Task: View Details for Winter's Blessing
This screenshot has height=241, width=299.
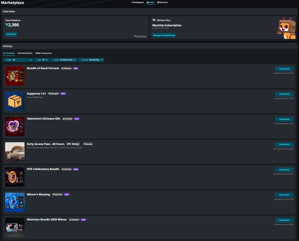Action: tap(284, 195)
